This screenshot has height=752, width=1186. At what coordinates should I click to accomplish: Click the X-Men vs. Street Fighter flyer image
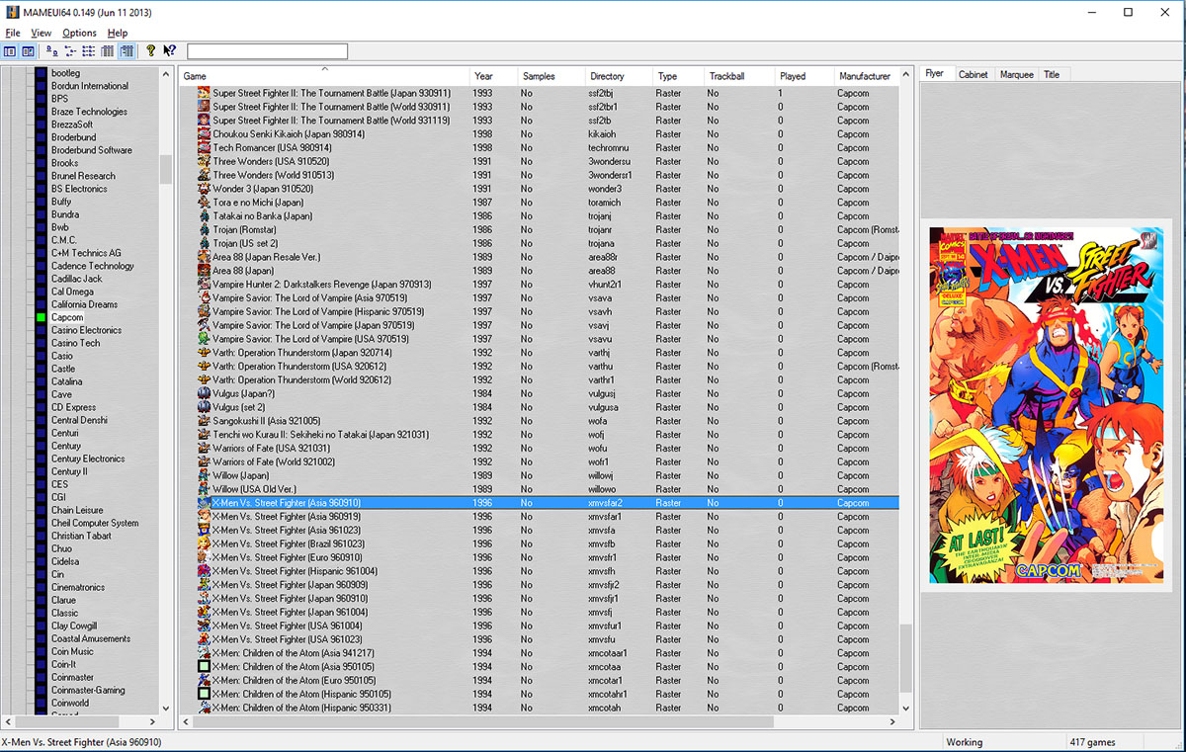(1048, 404)
